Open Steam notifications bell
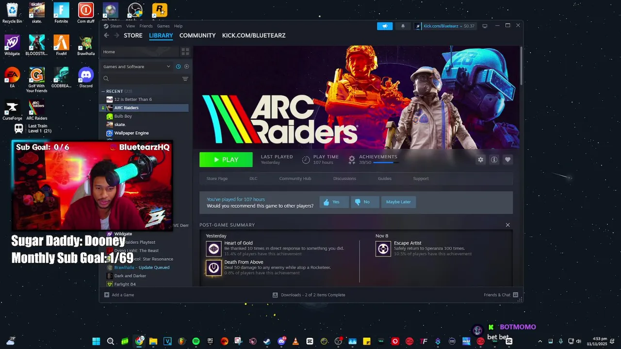This screenshot has width=621, height=349. [x=403, y=26]
